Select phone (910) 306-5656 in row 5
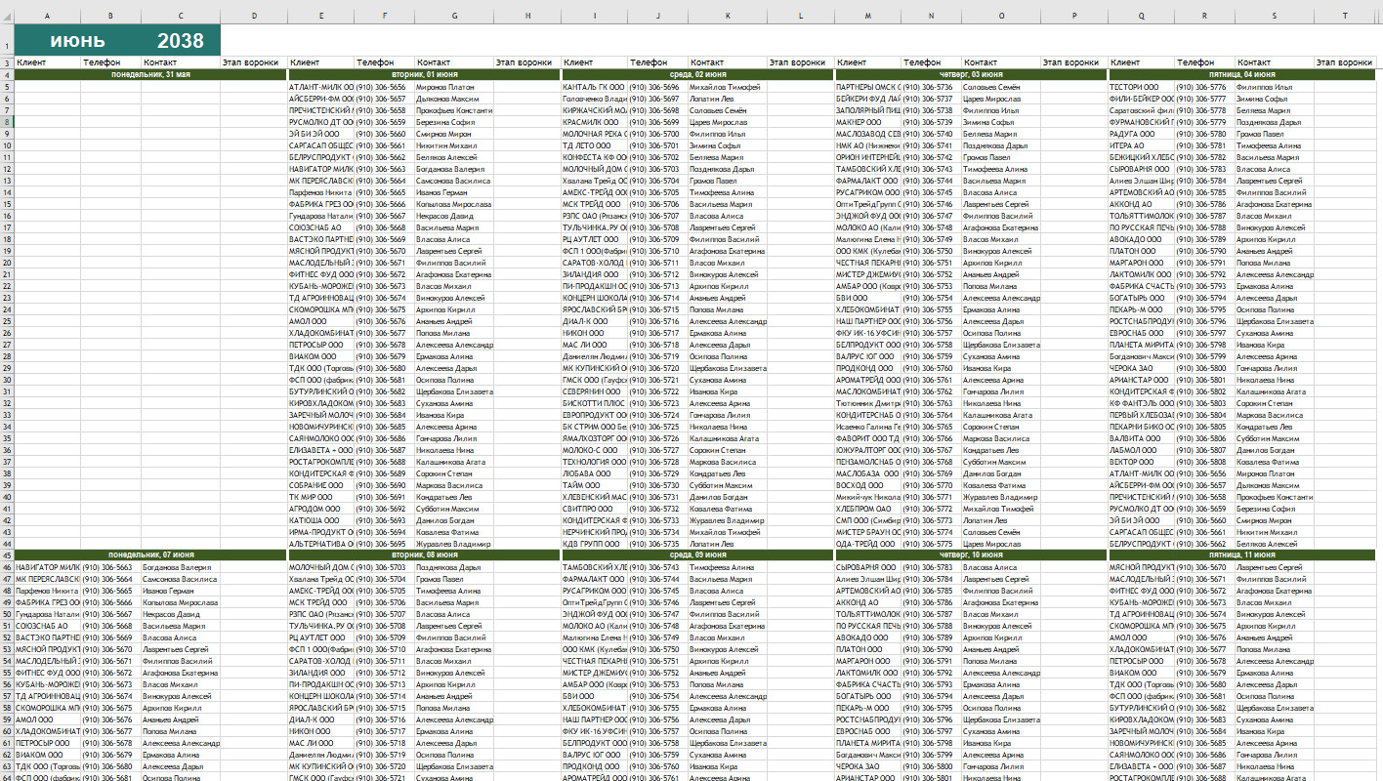This screenshot has width=1383, height=781. pyautogui.click(x=385, y=86)
